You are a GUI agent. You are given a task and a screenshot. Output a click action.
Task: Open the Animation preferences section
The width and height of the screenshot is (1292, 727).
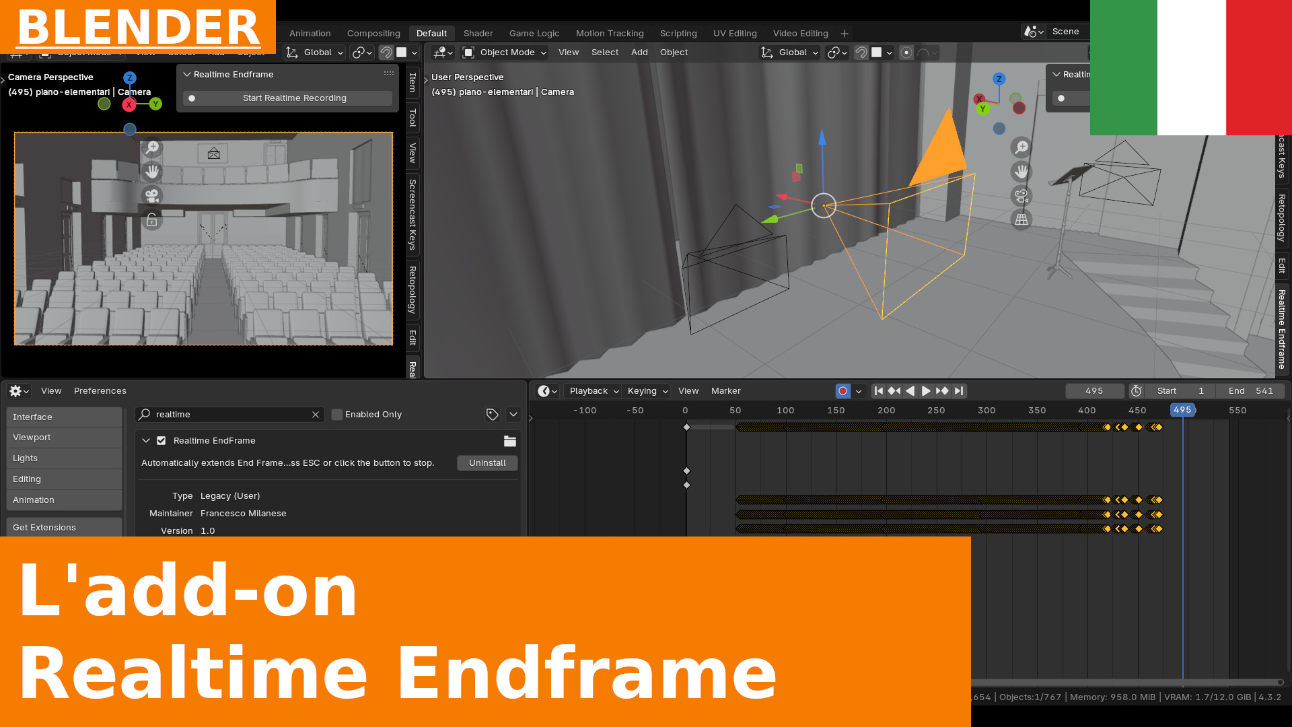[x=65, y=500]
